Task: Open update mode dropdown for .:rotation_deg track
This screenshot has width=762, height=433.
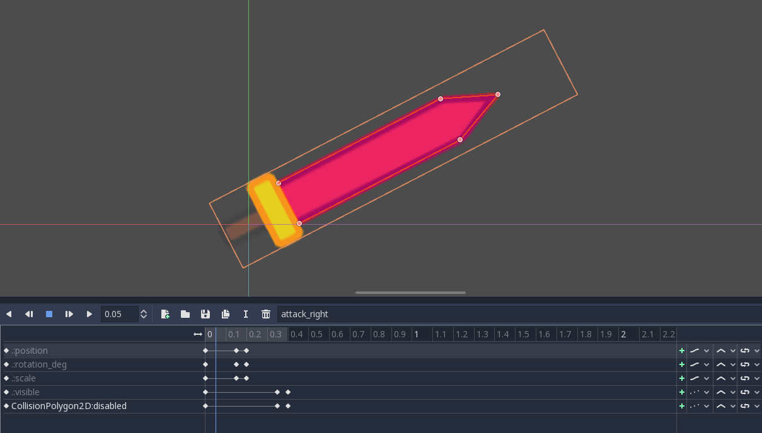Action: (x=699, y=364)
